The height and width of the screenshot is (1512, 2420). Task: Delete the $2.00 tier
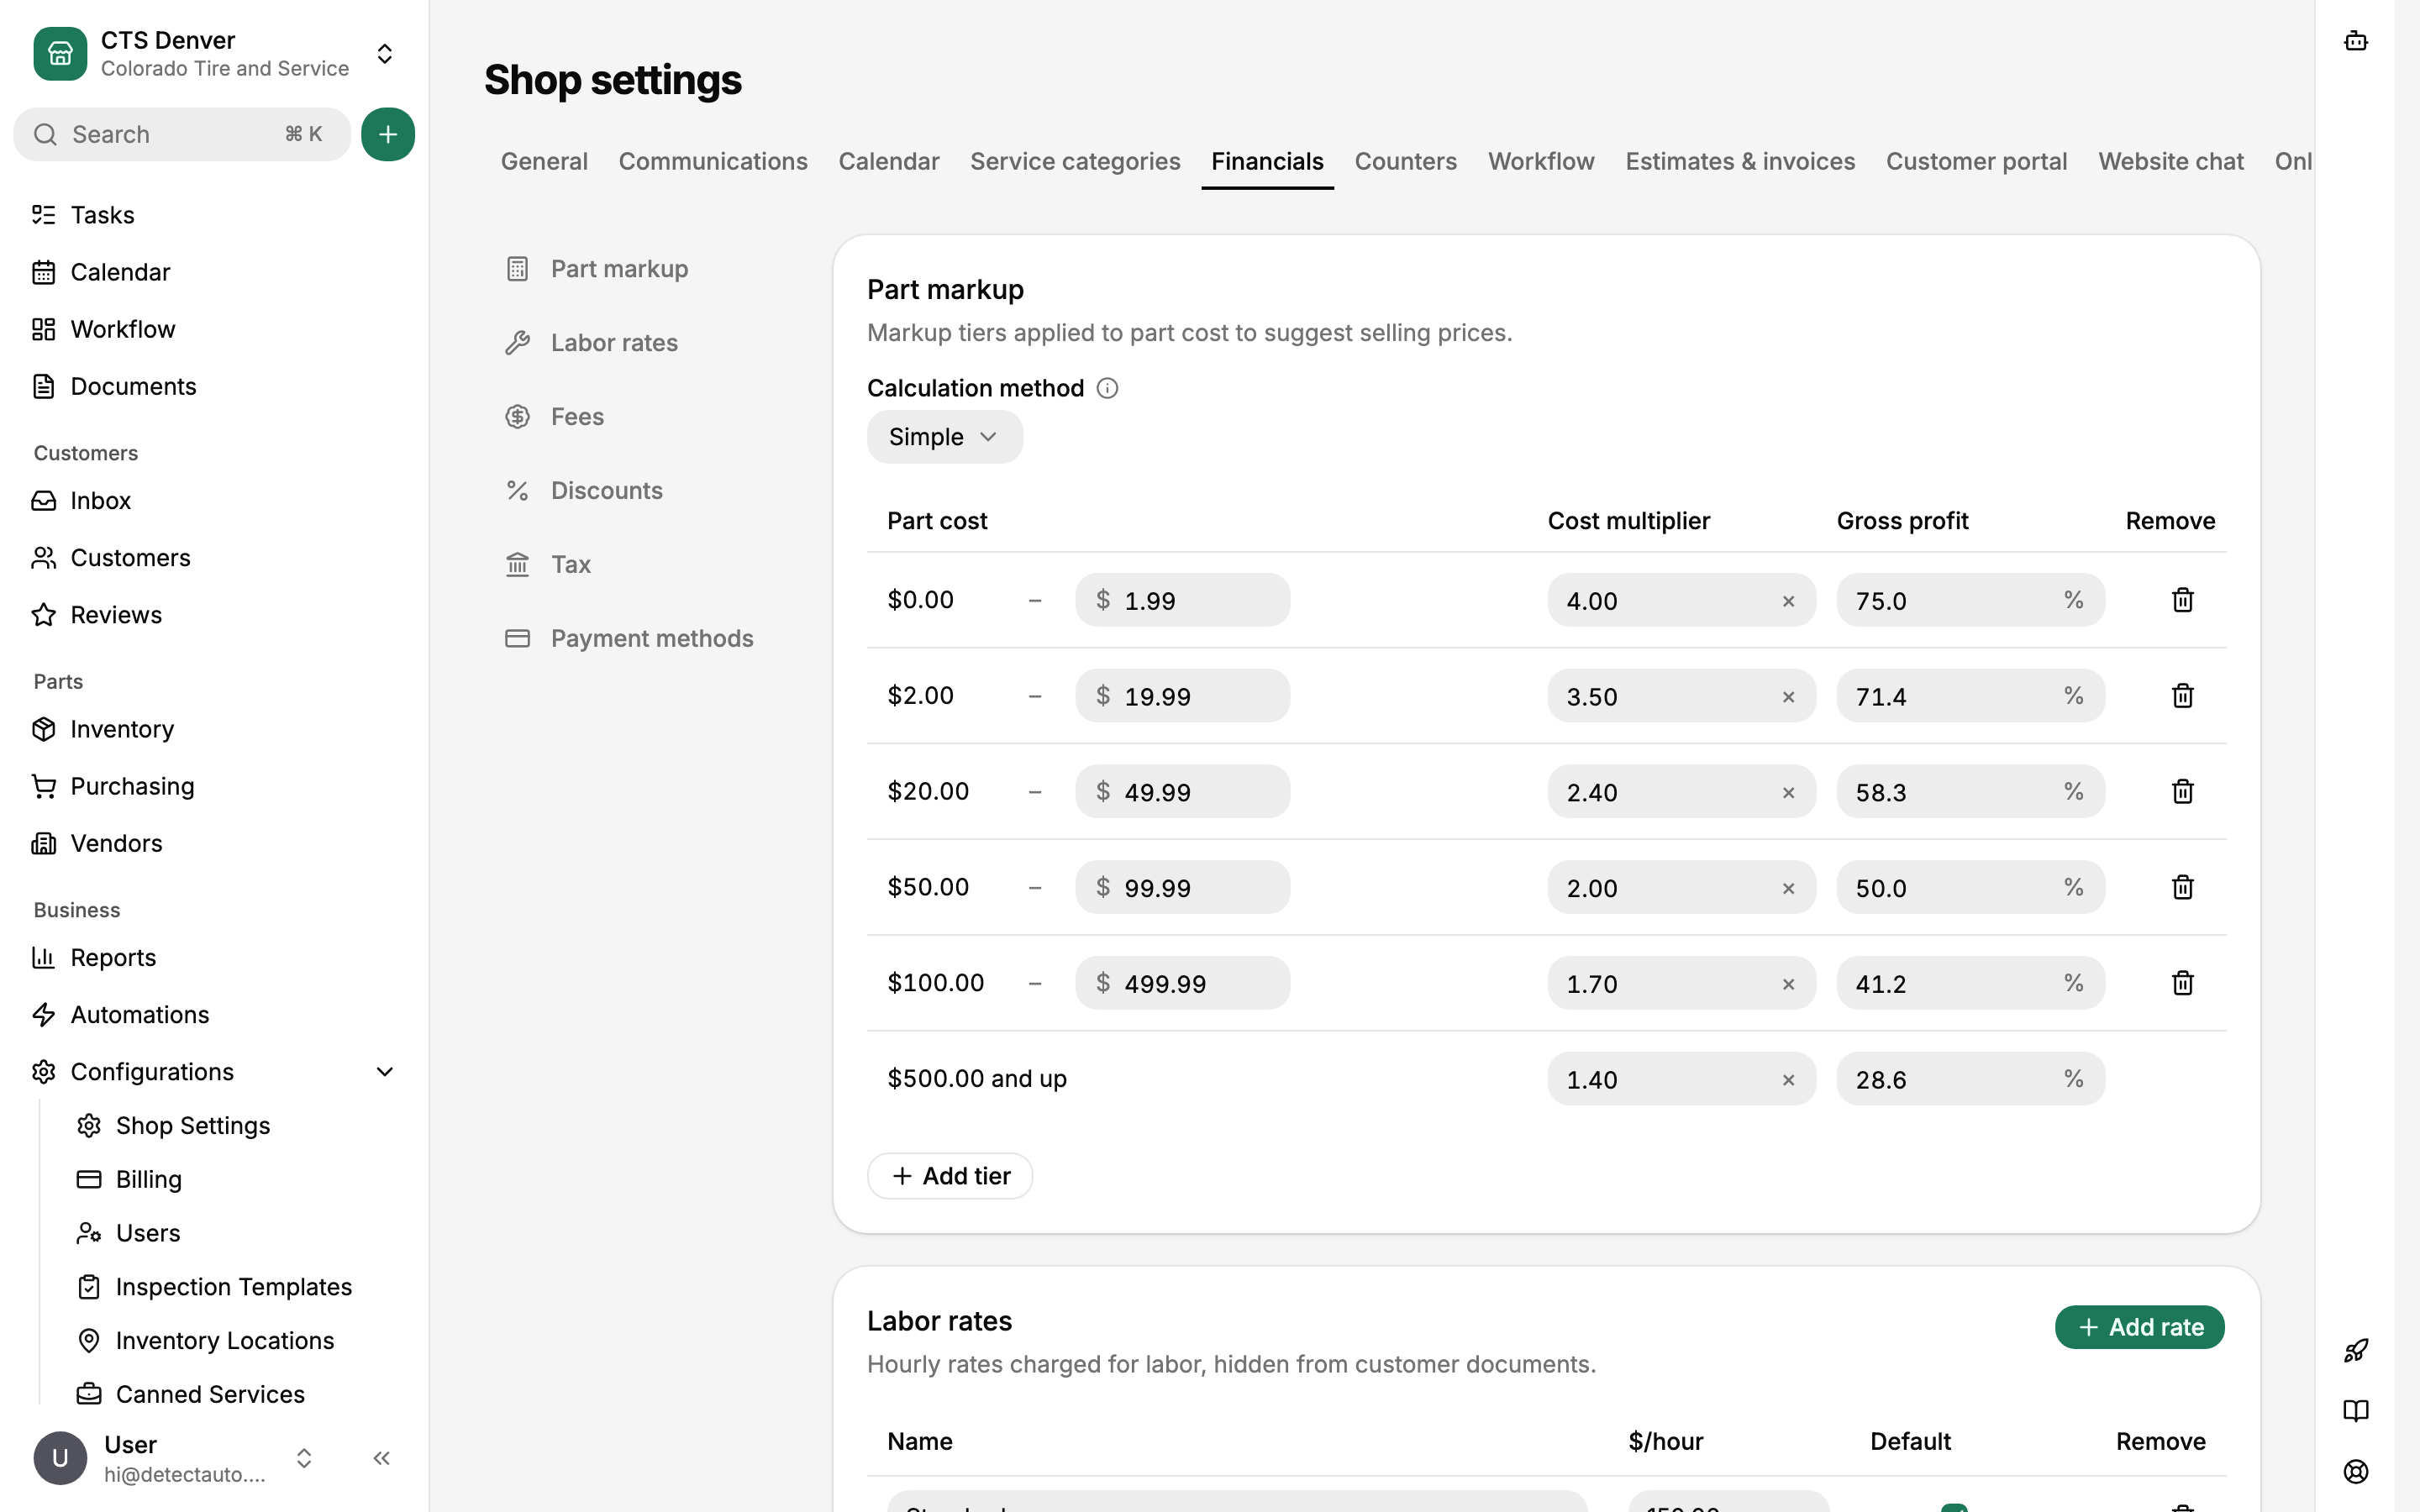2183,696
